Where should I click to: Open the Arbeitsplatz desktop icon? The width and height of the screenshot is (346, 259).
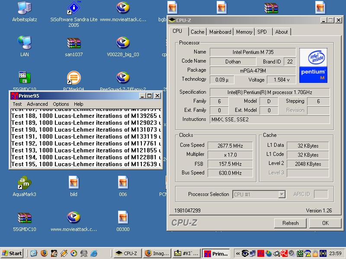tap(25, 12)
